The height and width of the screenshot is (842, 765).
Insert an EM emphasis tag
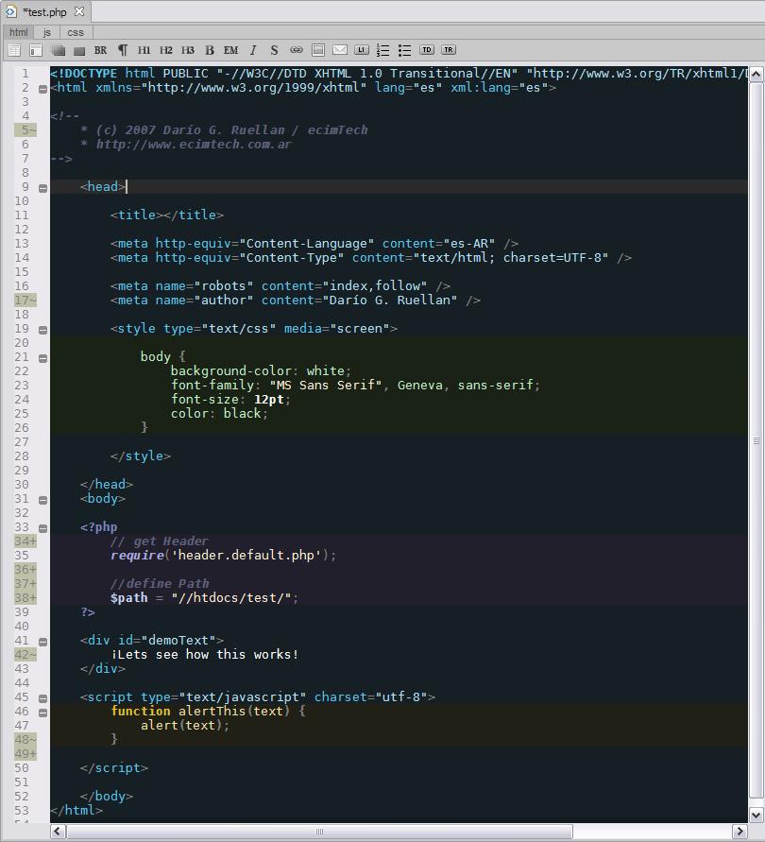pyautogui.click(x=230, y=50)
